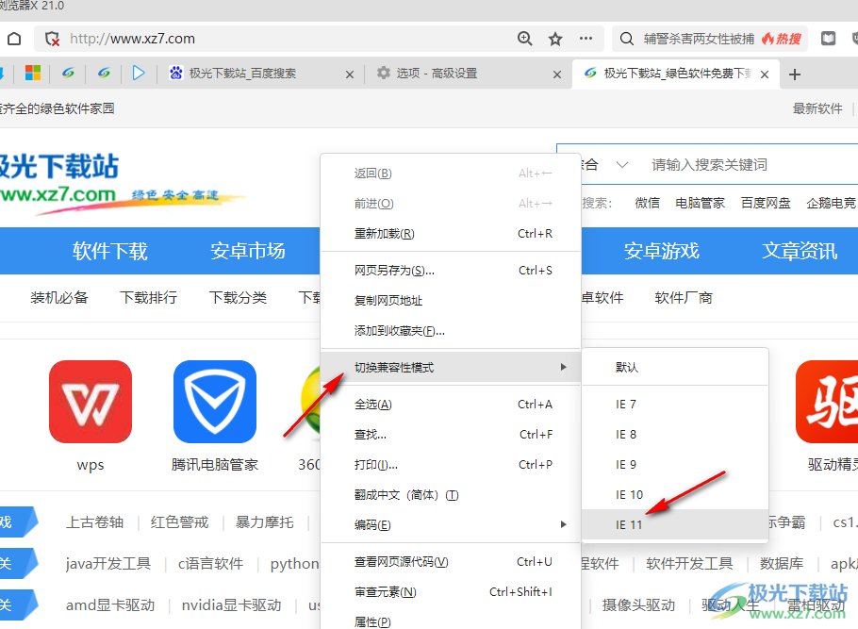Click 查找... in context menu
This screenshot has height=629, width=858.
pyautogui.click(x=451, y=435)
